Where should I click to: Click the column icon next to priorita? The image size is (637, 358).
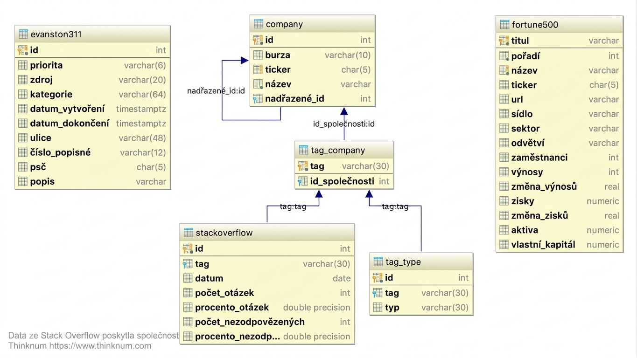point(23,65)
